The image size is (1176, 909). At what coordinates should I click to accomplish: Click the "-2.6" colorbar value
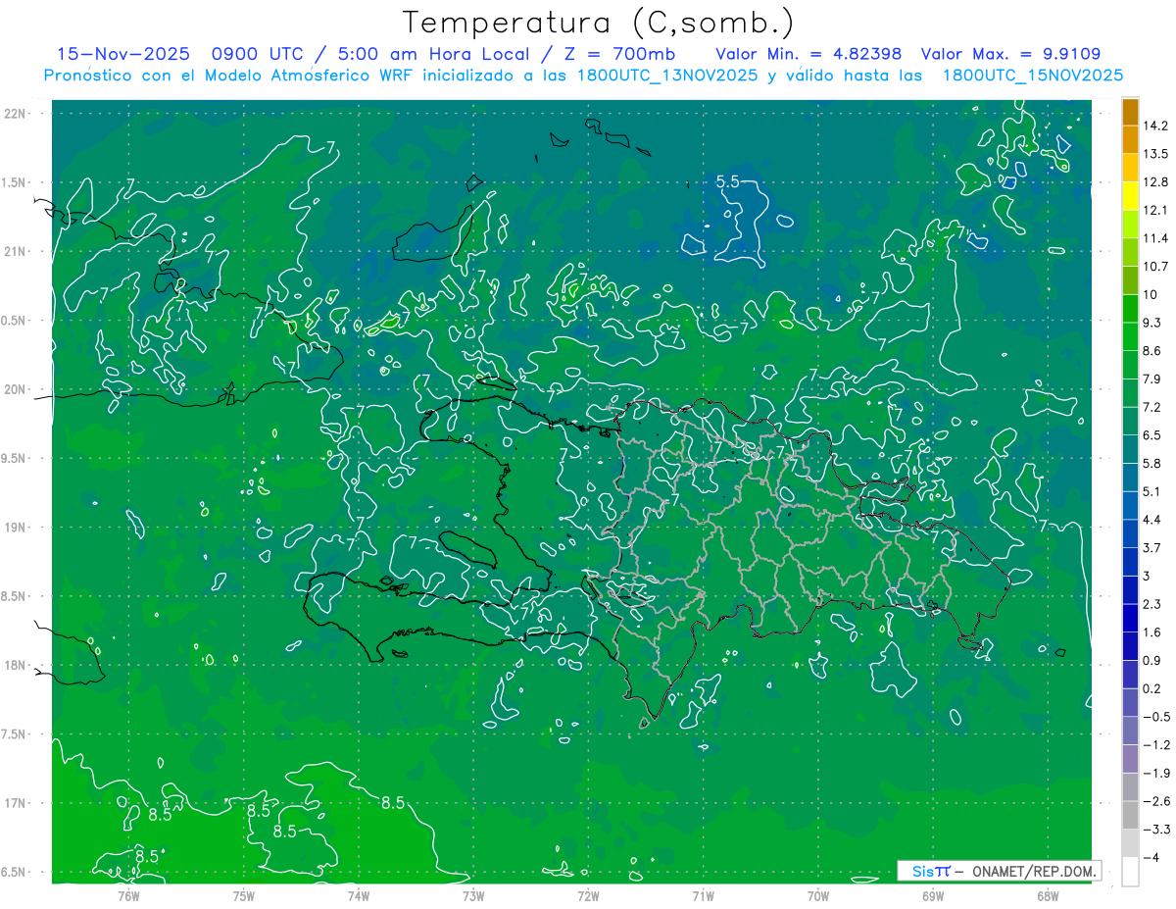pos(1156,801)
